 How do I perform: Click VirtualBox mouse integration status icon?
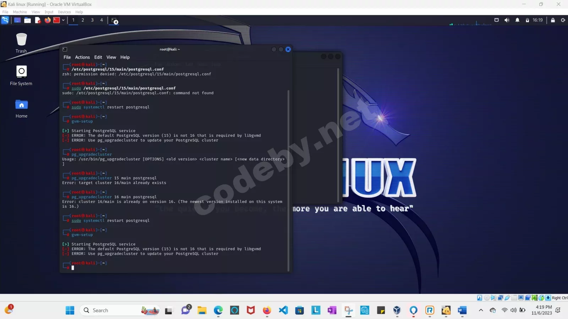(541, 298)
